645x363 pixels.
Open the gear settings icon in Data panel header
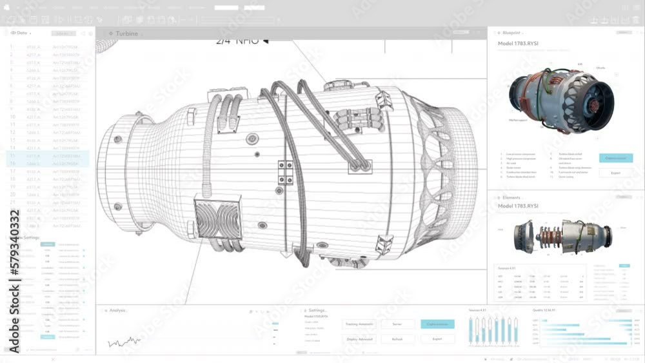coord(90,34)
